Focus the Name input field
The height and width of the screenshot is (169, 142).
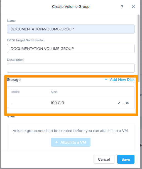click(x=71, y=29)
